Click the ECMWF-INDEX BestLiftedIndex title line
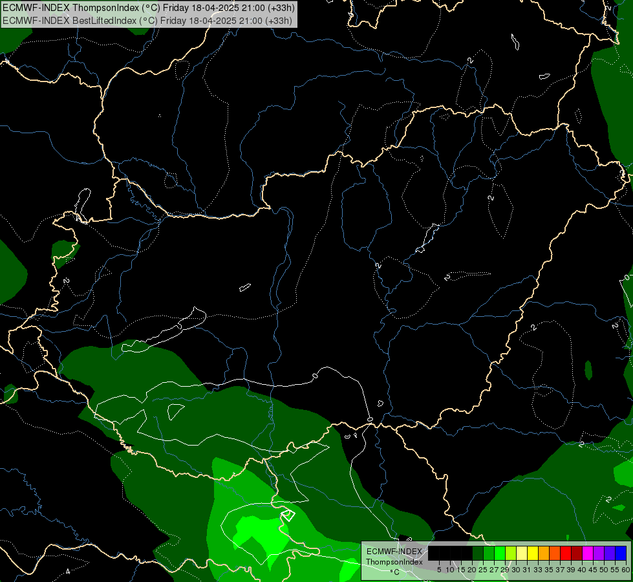The height and width of the screenshot is (582, 633). click(x=147, y=21)
